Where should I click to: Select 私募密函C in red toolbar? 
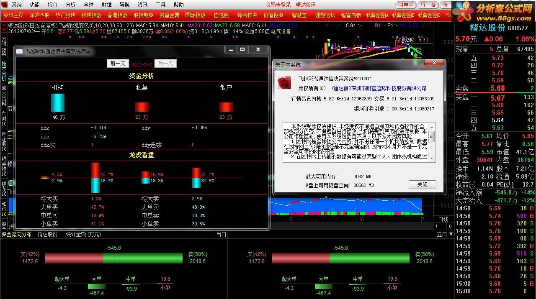pyautogui.click(x=429, y=15)
